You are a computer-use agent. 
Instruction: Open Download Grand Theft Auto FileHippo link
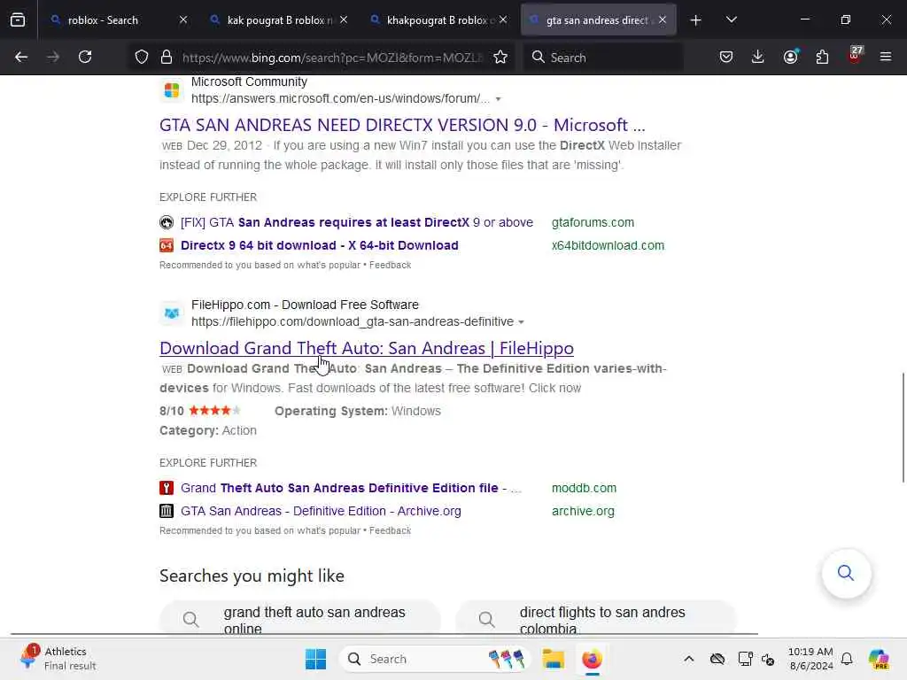coord(367,348)
